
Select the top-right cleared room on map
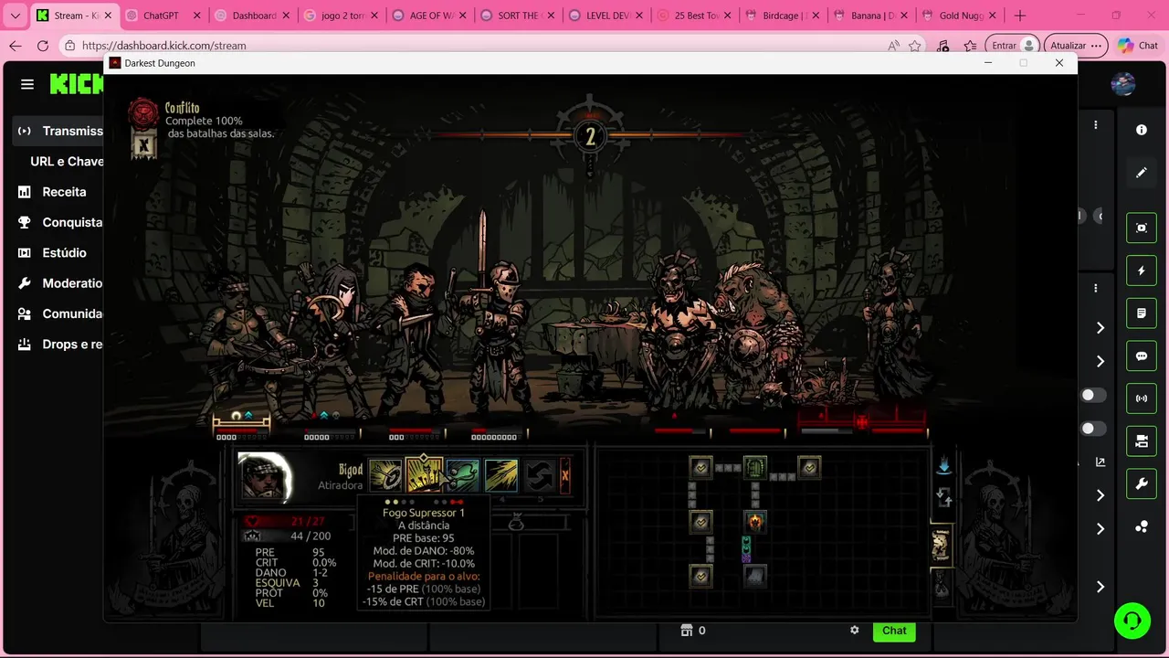[809, 468]
